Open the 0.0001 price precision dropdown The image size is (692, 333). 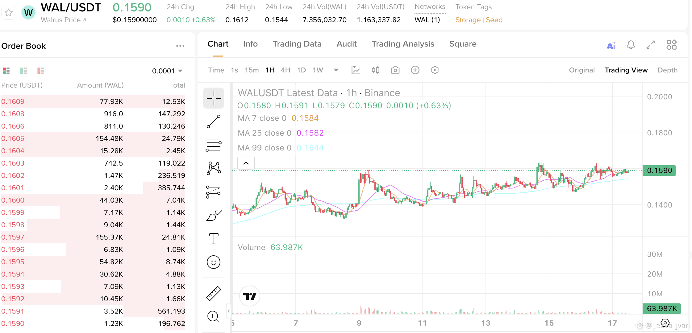click(167, 71)
